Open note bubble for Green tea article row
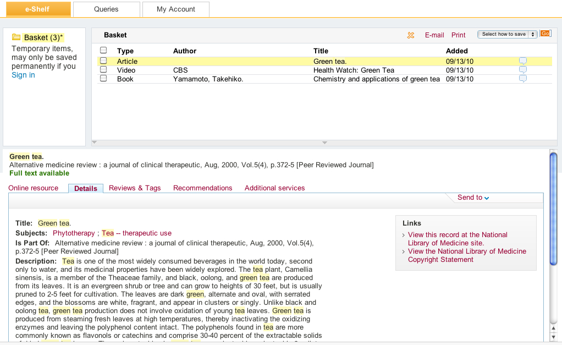The image size is (562, 345). 522,61
